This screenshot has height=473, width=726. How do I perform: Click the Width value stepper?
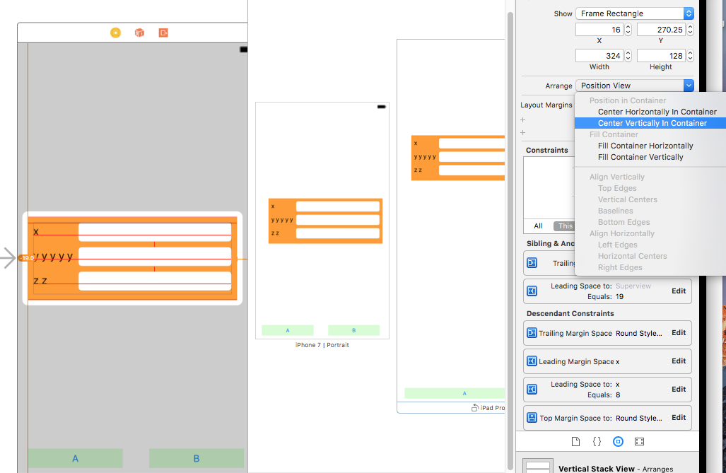[x=628, y=56]
